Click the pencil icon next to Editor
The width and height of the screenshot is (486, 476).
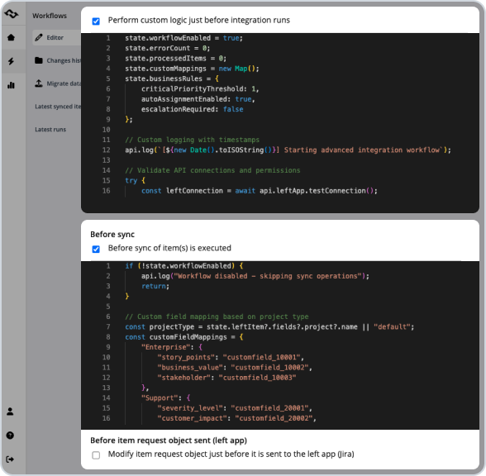click(39, 37)
